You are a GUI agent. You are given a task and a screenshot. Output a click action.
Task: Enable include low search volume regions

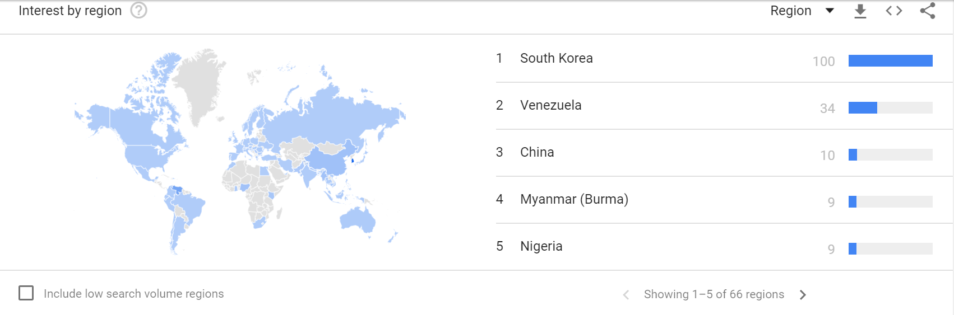coord(26,293)
